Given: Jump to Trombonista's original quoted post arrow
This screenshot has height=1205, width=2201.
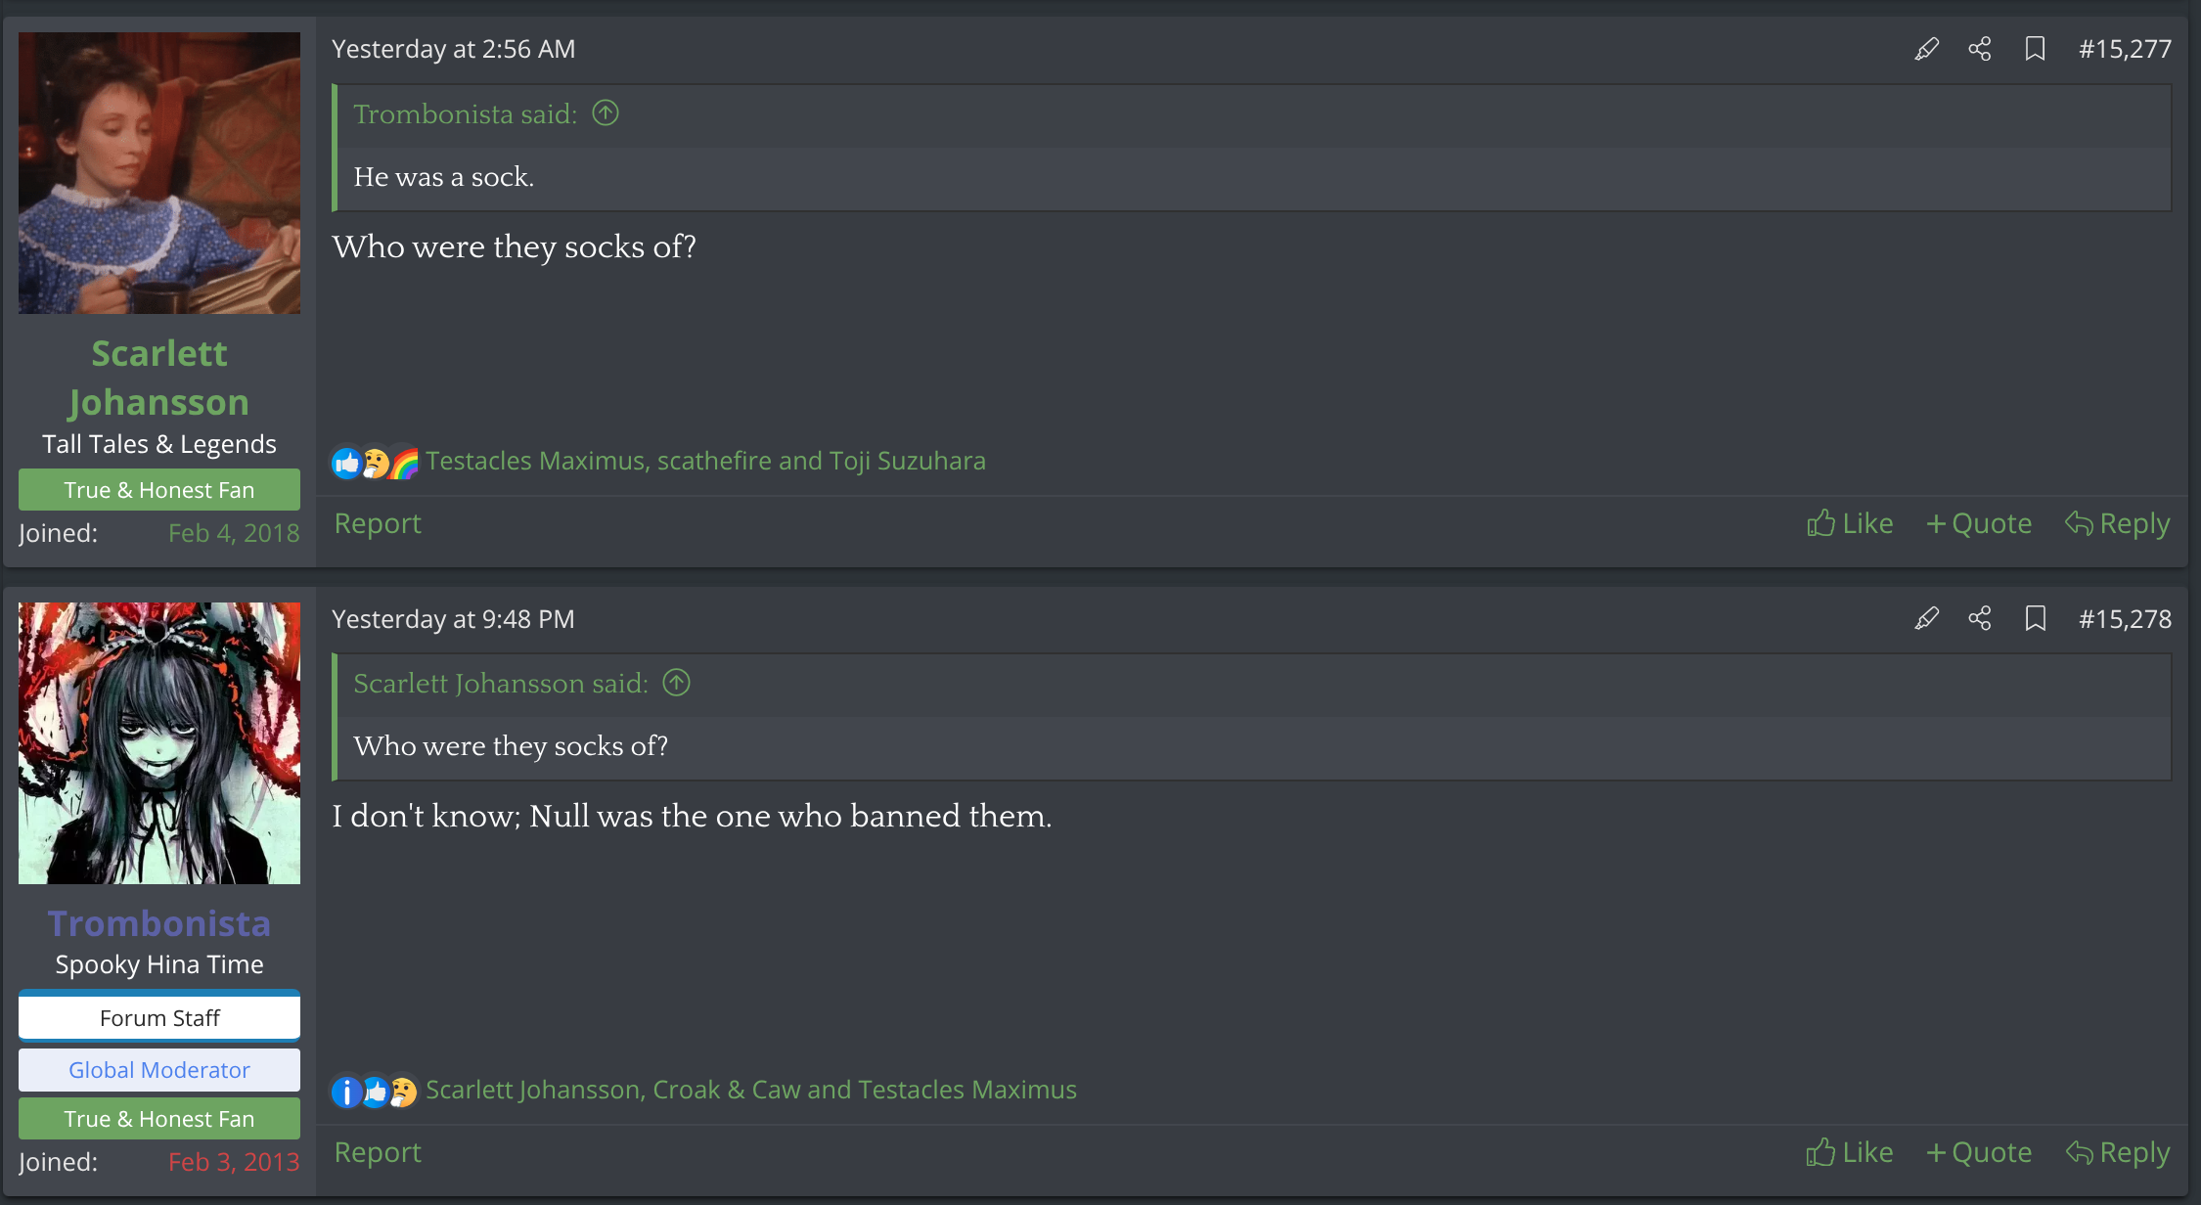Looking at the screenshot, I should [606, 113].
